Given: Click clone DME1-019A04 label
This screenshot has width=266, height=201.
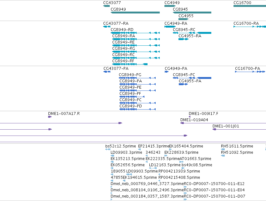Looking at the screenshot, I should [x=194, y=120].
